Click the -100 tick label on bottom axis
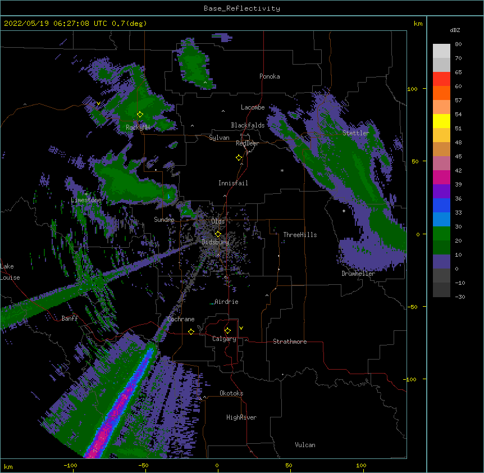 [x=70, y=465]
